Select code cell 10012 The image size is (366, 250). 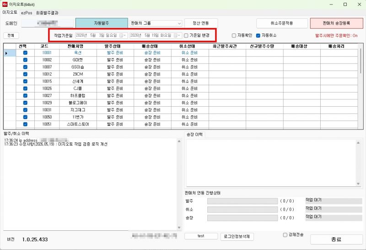pyautogui.click(x=47, y=74)
